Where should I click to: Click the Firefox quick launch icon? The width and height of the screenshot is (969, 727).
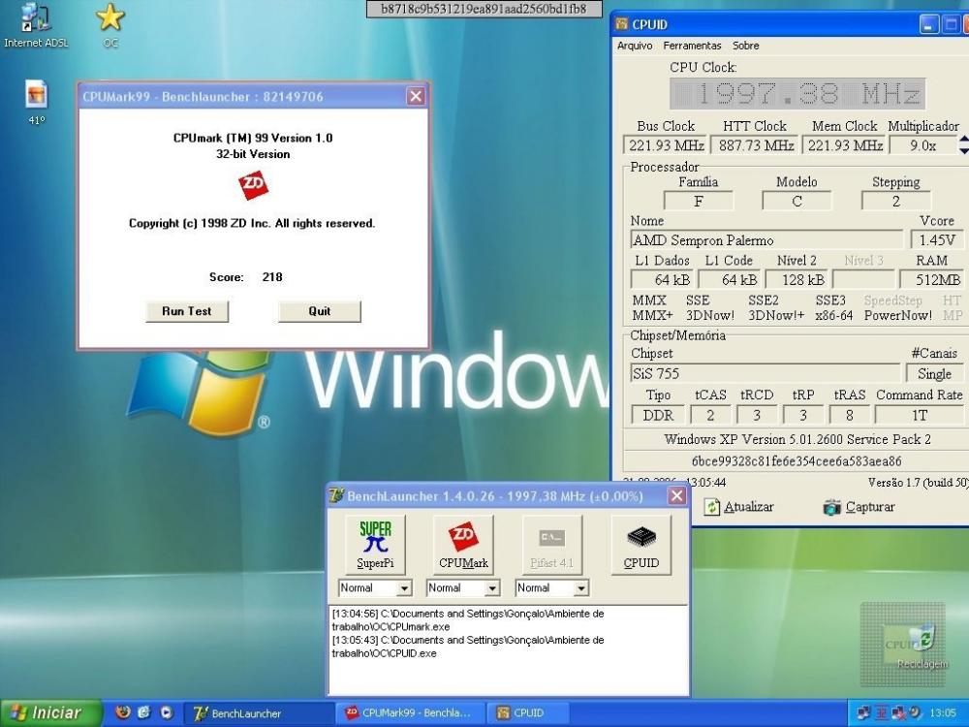[x=122, y=712]
